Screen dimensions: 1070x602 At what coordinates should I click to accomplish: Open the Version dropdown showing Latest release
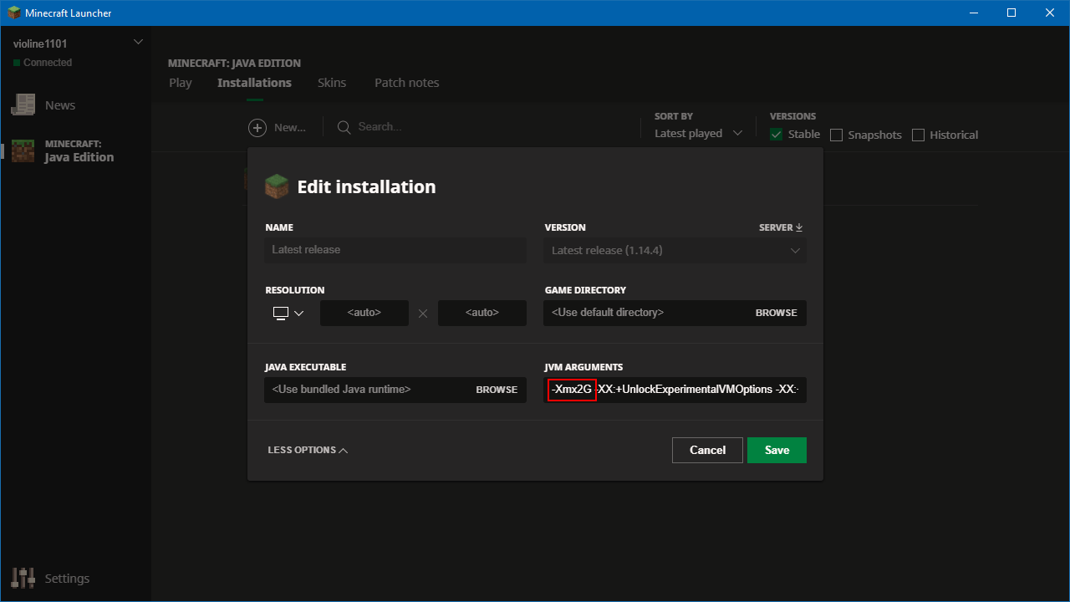[x=675, y=250]
